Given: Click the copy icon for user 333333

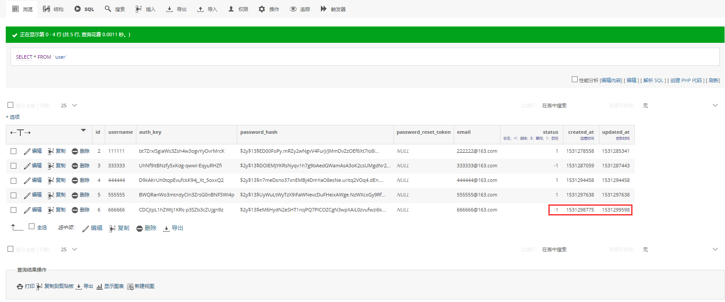Looking at the screenshot, I should tap(51, 166).
